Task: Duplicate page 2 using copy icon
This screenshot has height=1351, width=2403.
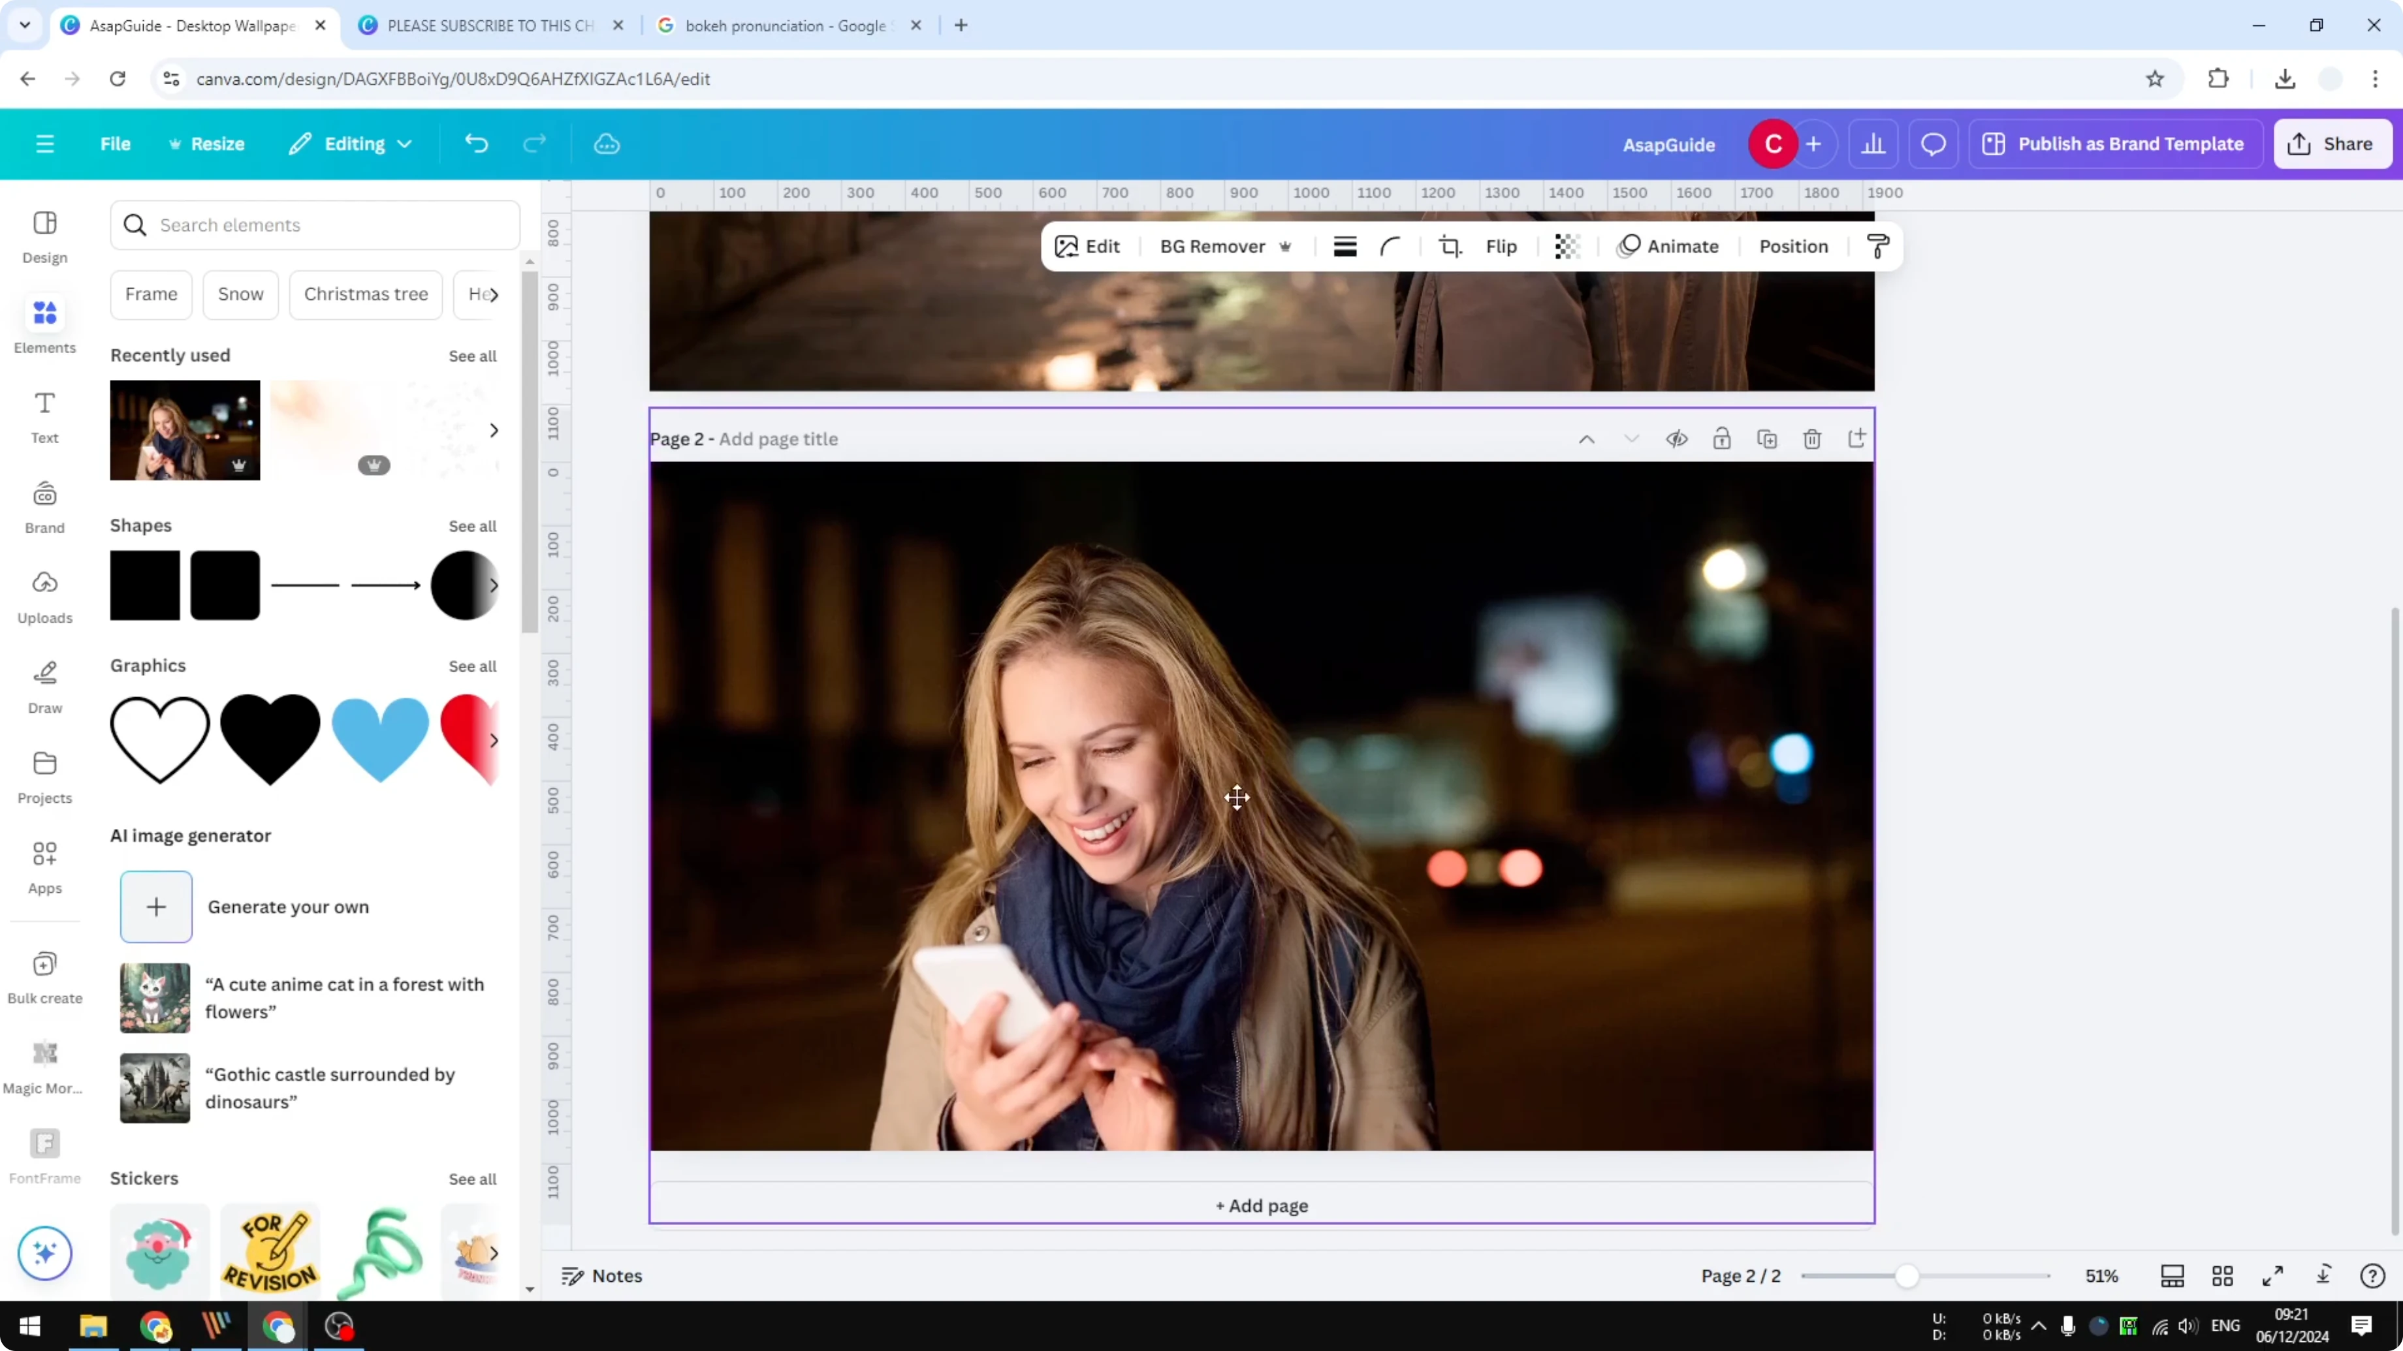Action: click(x=1768, y=438)
